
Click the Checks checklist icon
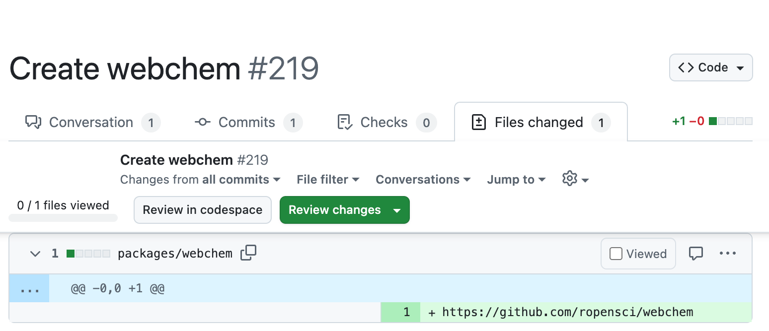345,122
